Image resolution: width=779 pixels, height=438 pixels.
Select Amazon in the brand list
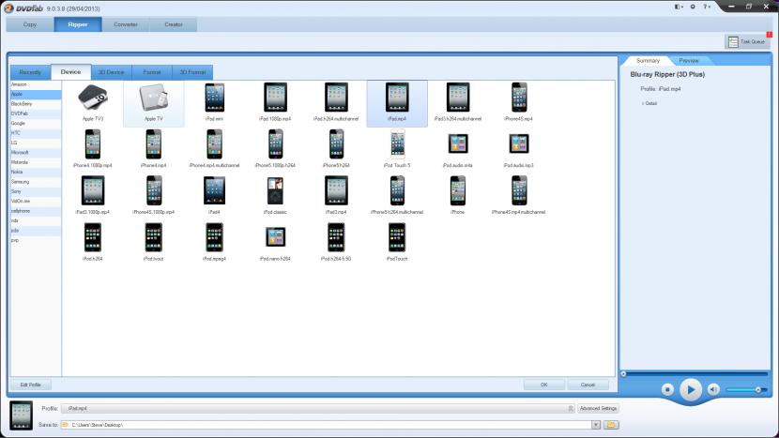(36, 84)
